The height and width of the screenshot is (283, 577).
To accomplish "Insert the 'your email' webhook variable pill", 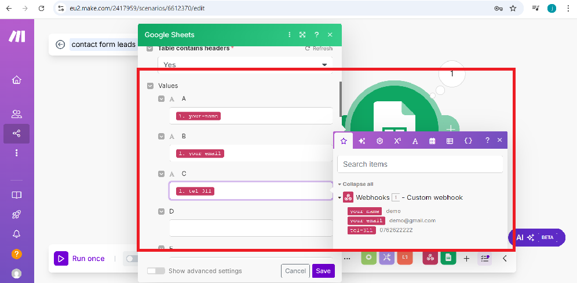I will 366,220.
